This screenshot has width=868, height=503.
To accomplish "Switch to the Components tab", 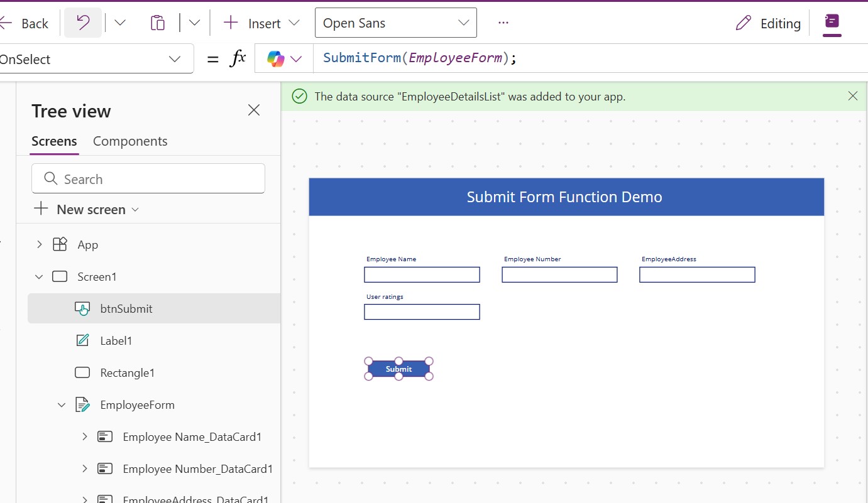I will 130,141.
